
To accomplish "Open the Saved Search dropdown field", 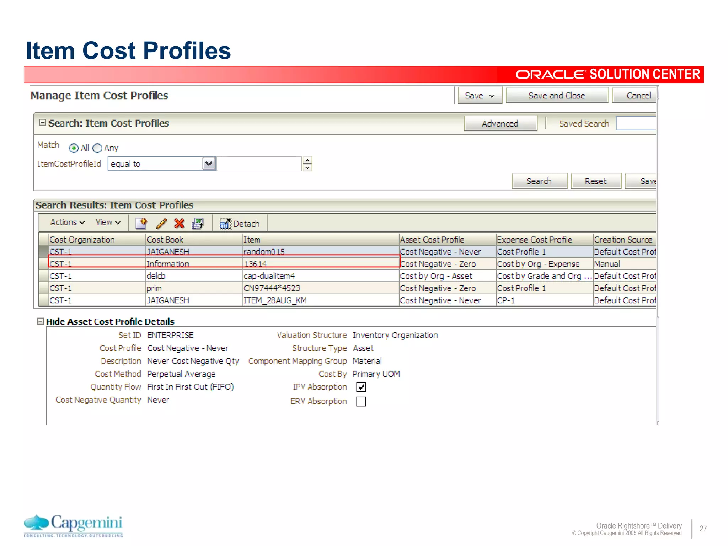I will tap(636, 123).
